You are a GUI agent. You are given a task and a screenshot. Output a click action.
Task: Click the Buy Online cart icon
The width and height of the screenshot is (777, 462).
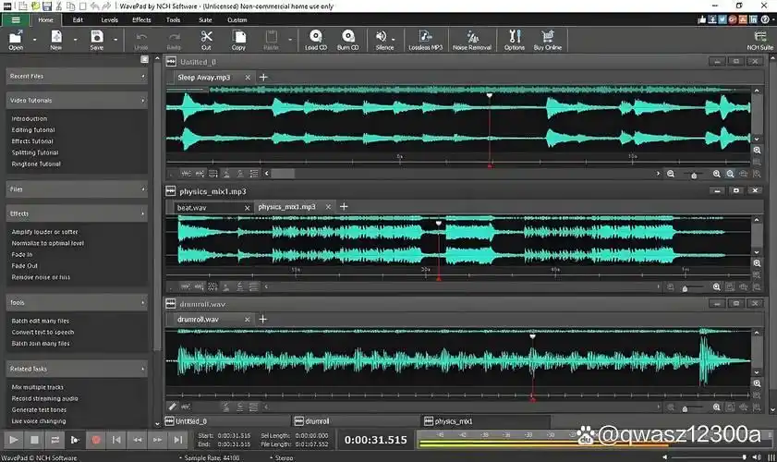pos(546,40)
